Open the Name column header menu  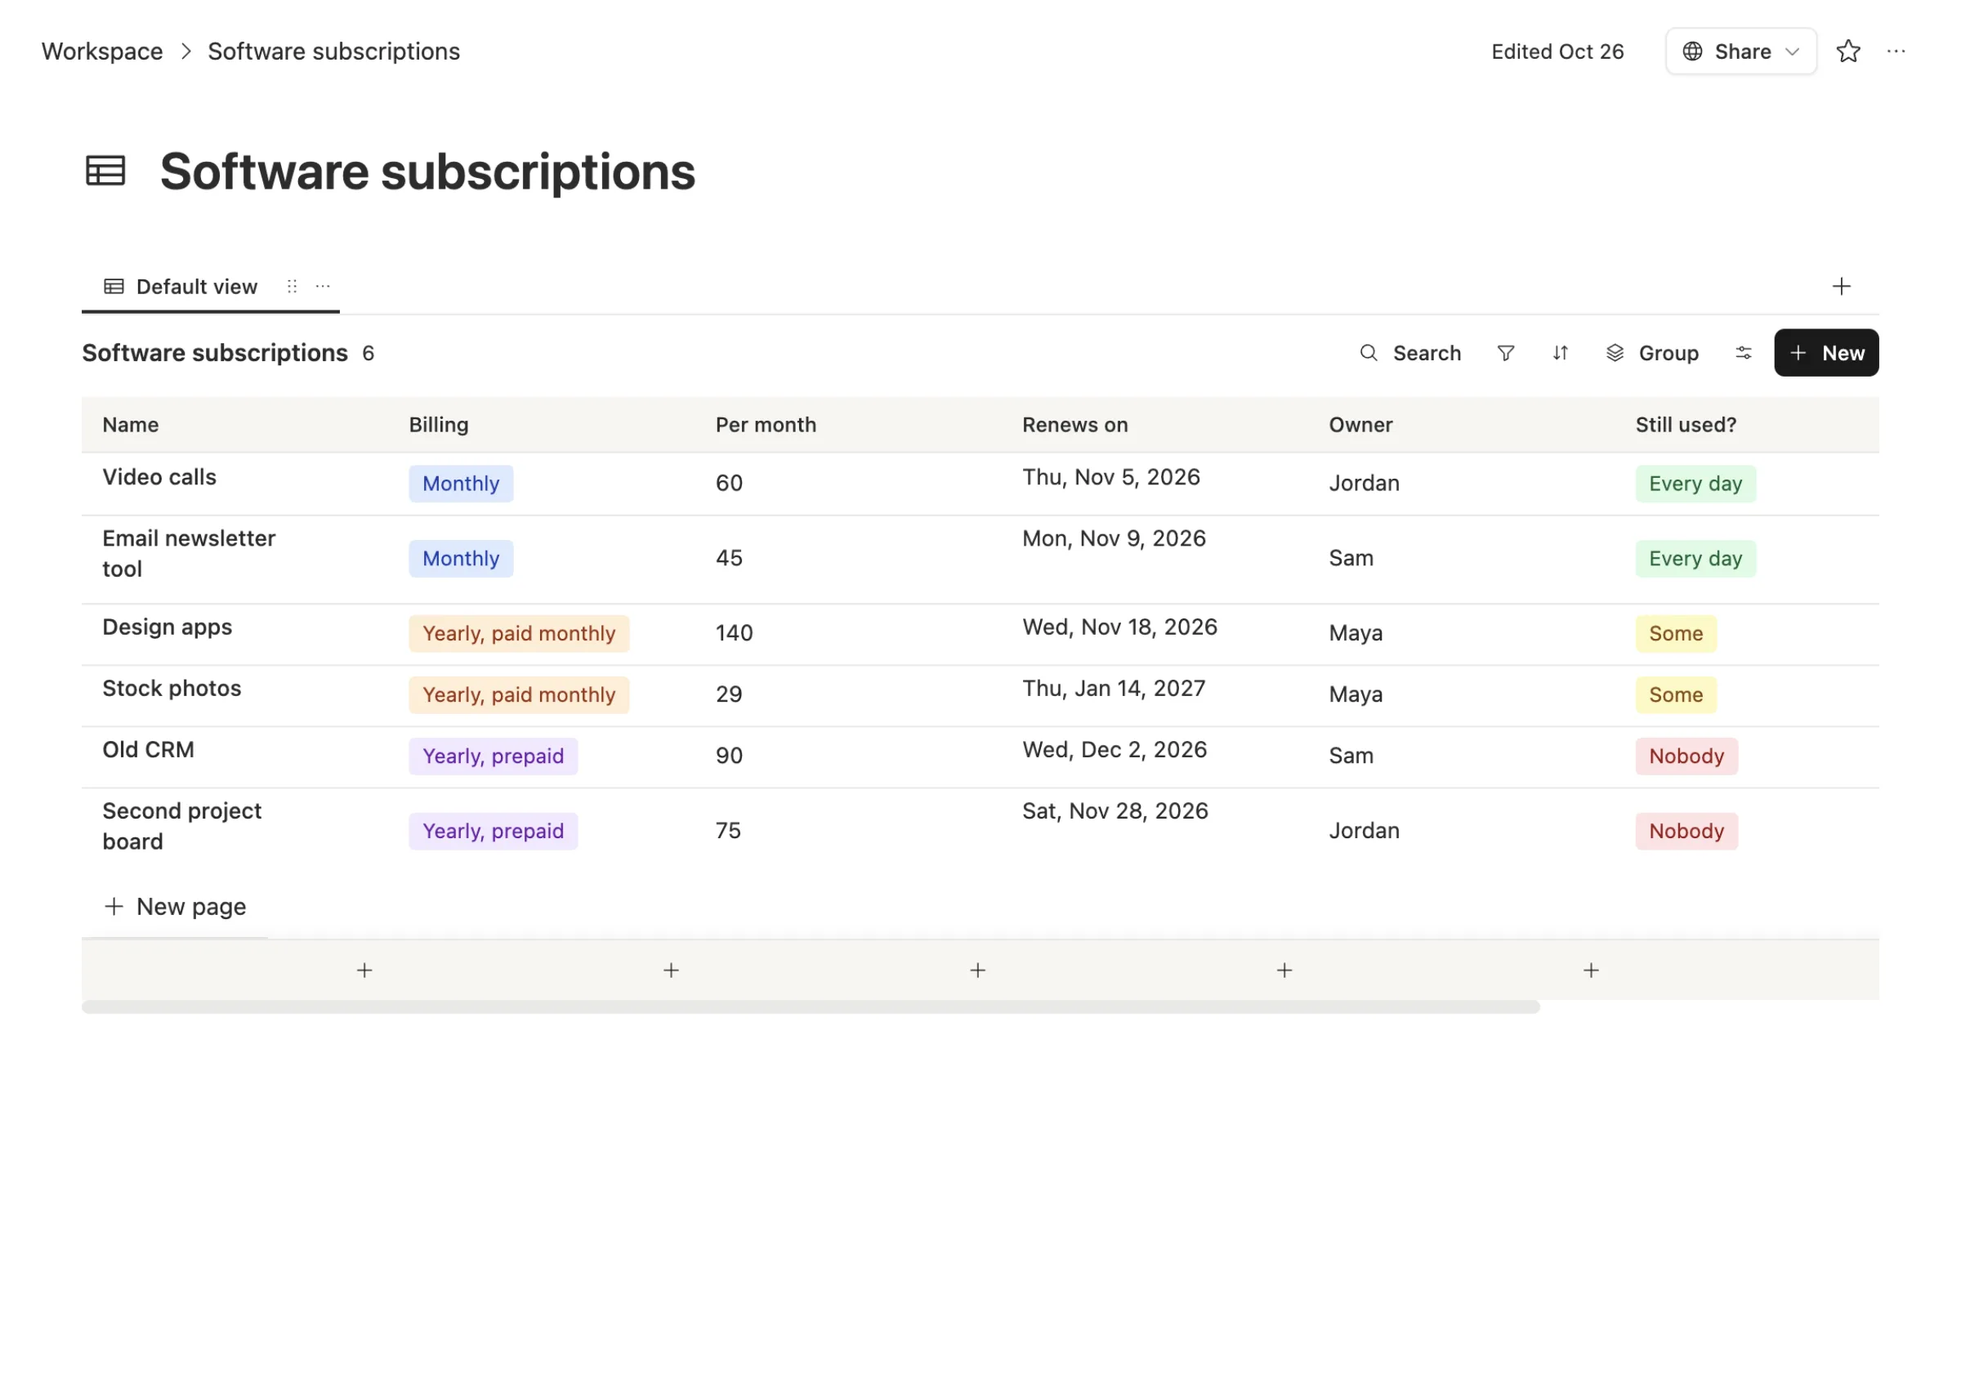tap(235, 425)
